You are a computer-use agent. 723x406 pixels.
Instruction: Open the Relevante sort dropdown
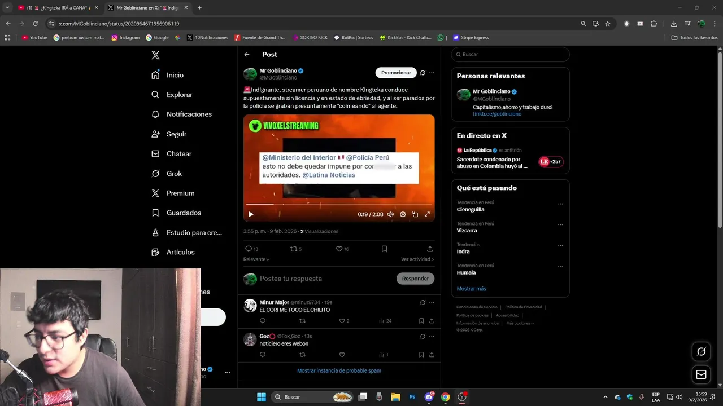point(256,259)
